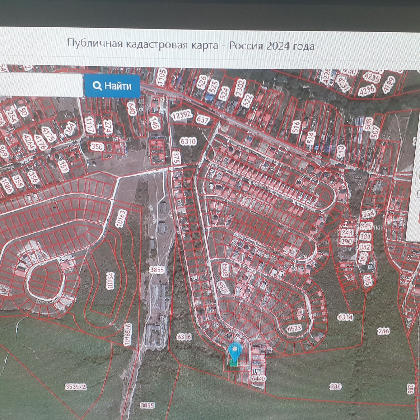Select the green highlighted parcel under pin
The width and height of the screenshot is (420, 420).
coord(234,363)
